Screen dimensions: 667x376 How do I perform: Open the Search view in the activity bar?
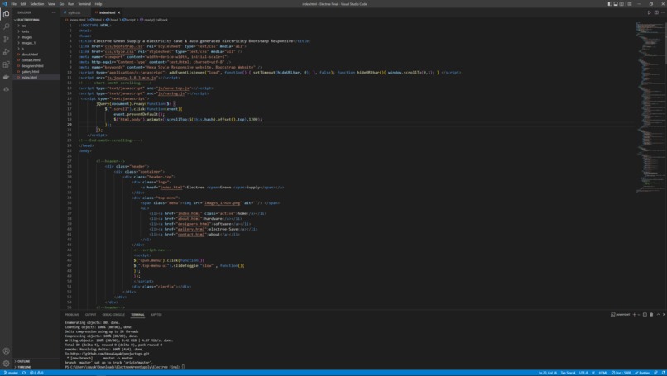(x=6, y=26)
